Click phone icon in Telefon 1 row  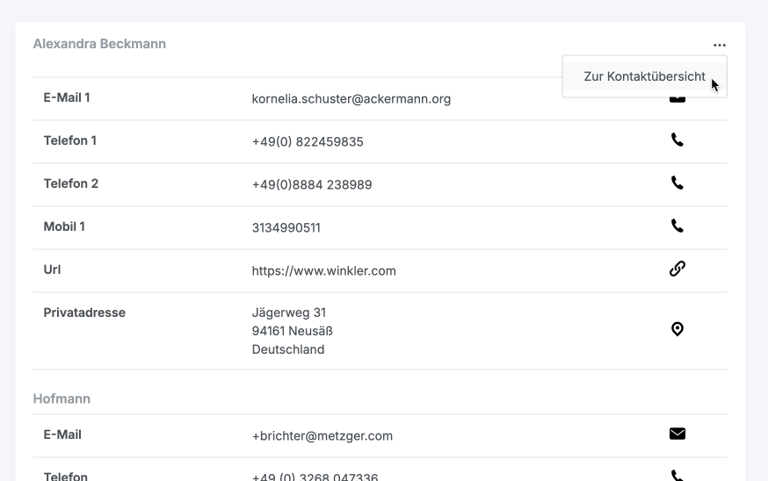tap(677, 140)
